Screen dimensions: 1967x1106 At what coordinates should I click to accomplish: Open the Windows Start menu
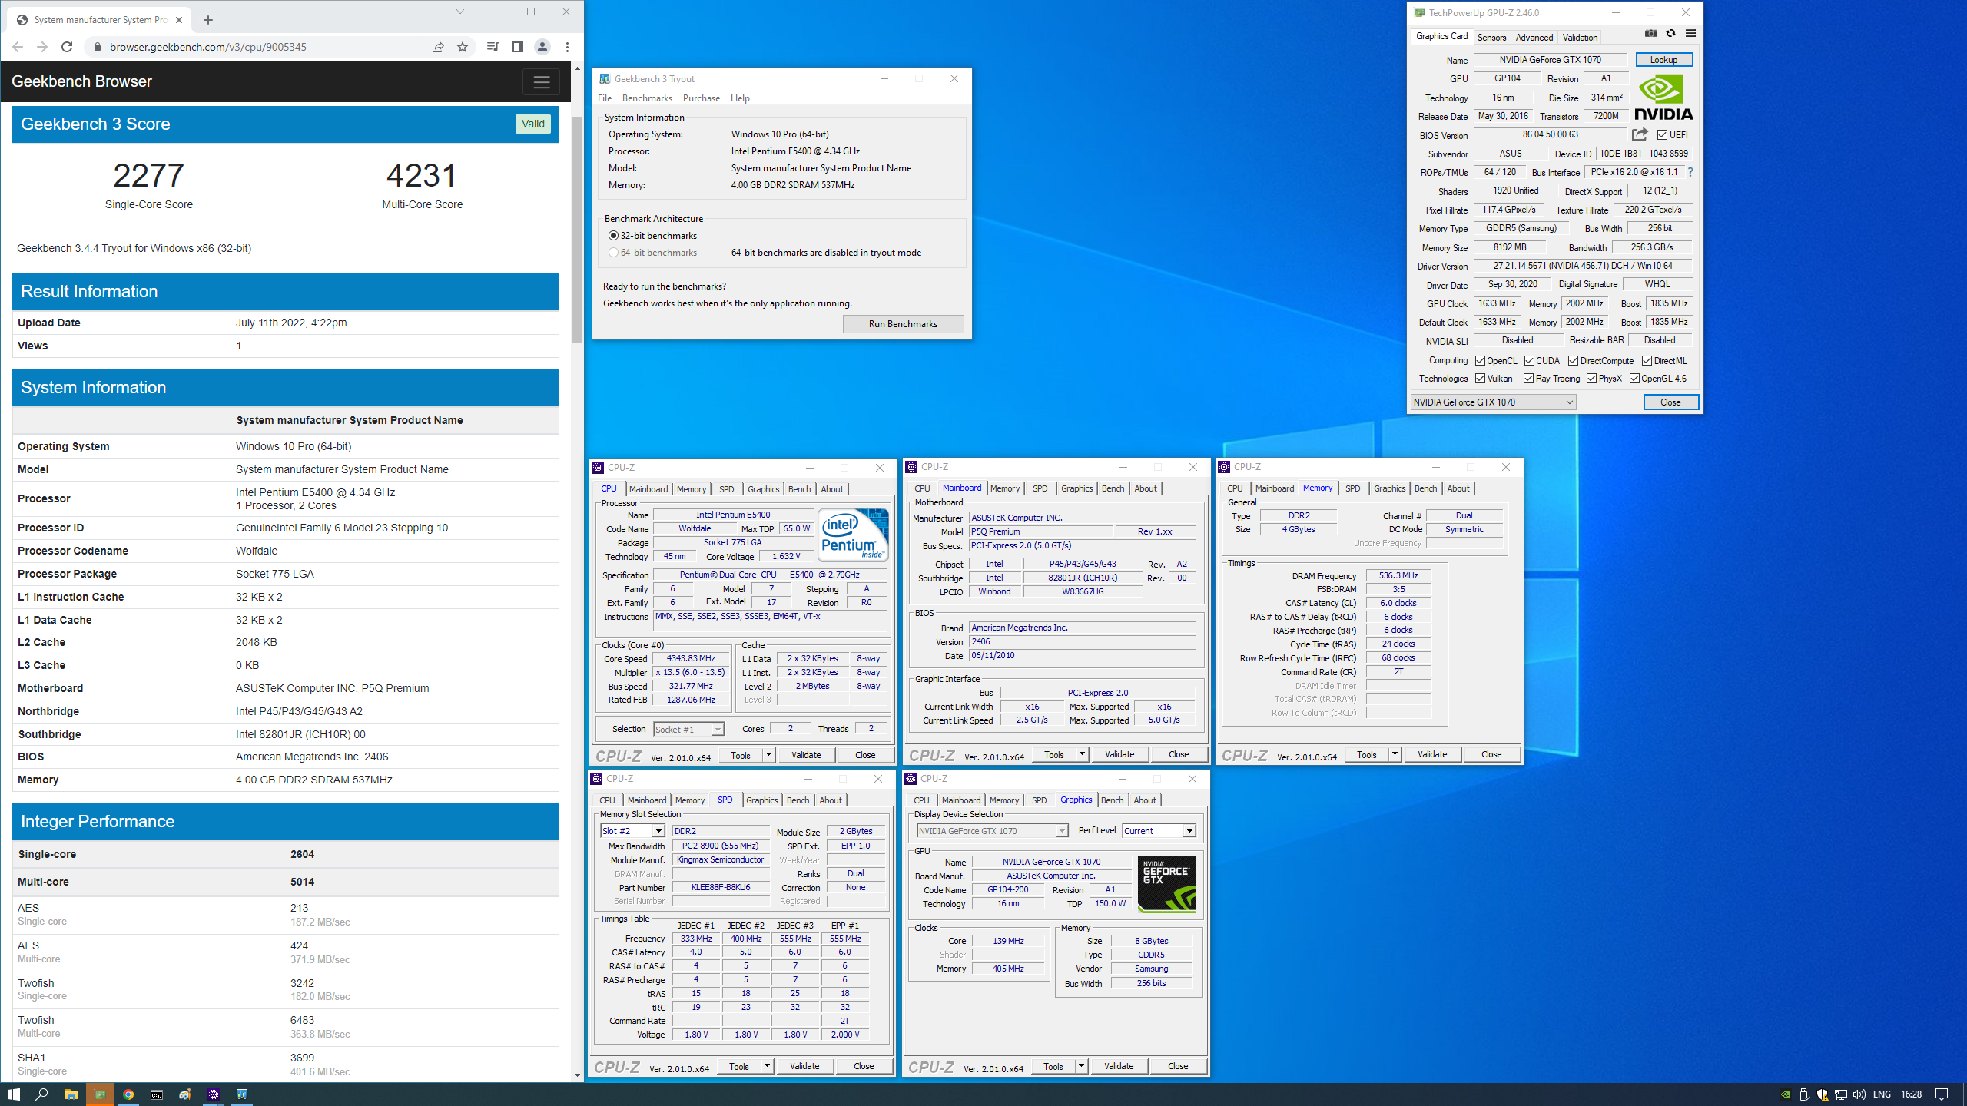click(x=14, y=1094)
